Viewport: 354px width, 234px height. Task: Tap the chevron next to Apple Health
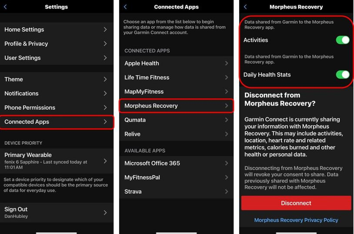tap(226, 63)
